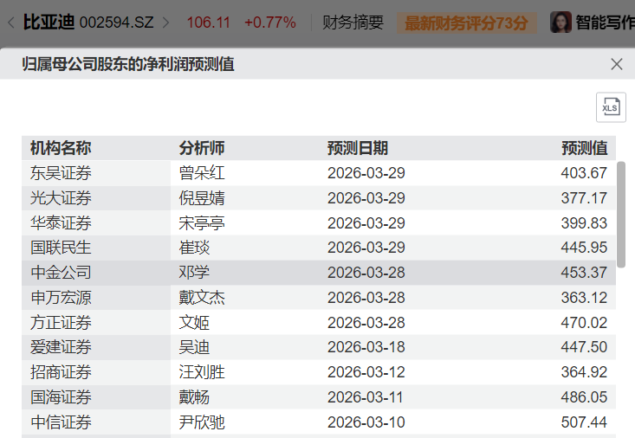Go to next stock with right chevron
Image resolution: width=635 pixels, height=438 pixels.
(x=165, y=23)
